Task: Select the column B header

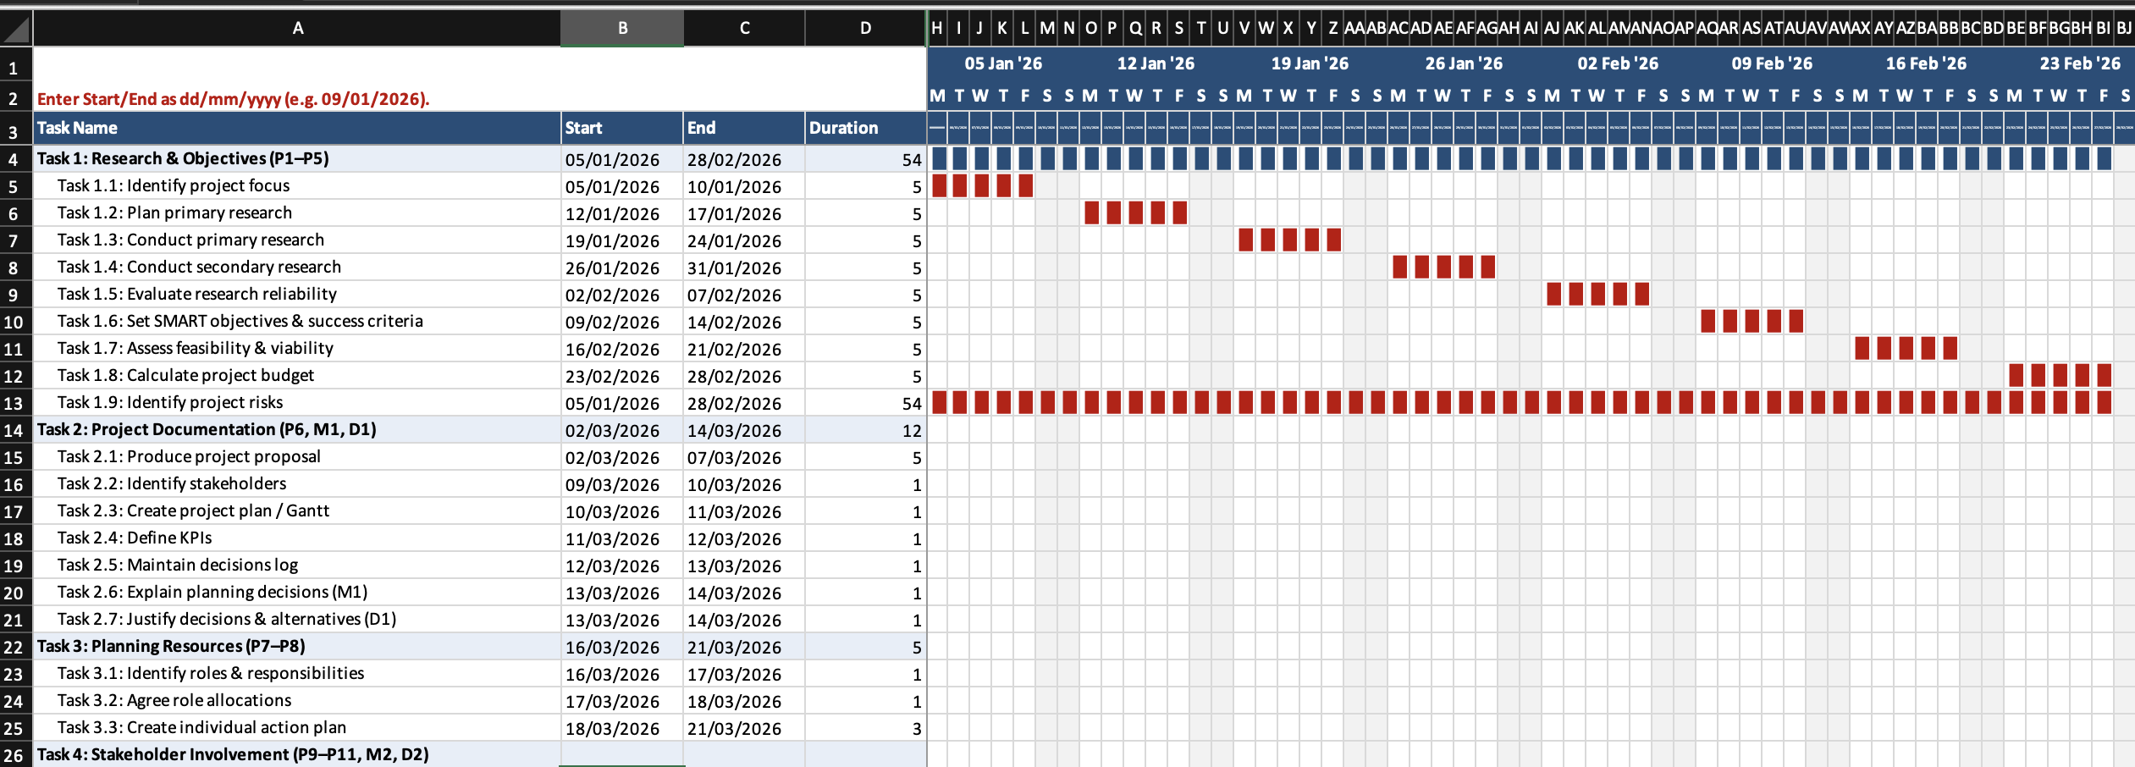Action: [622, 28]
